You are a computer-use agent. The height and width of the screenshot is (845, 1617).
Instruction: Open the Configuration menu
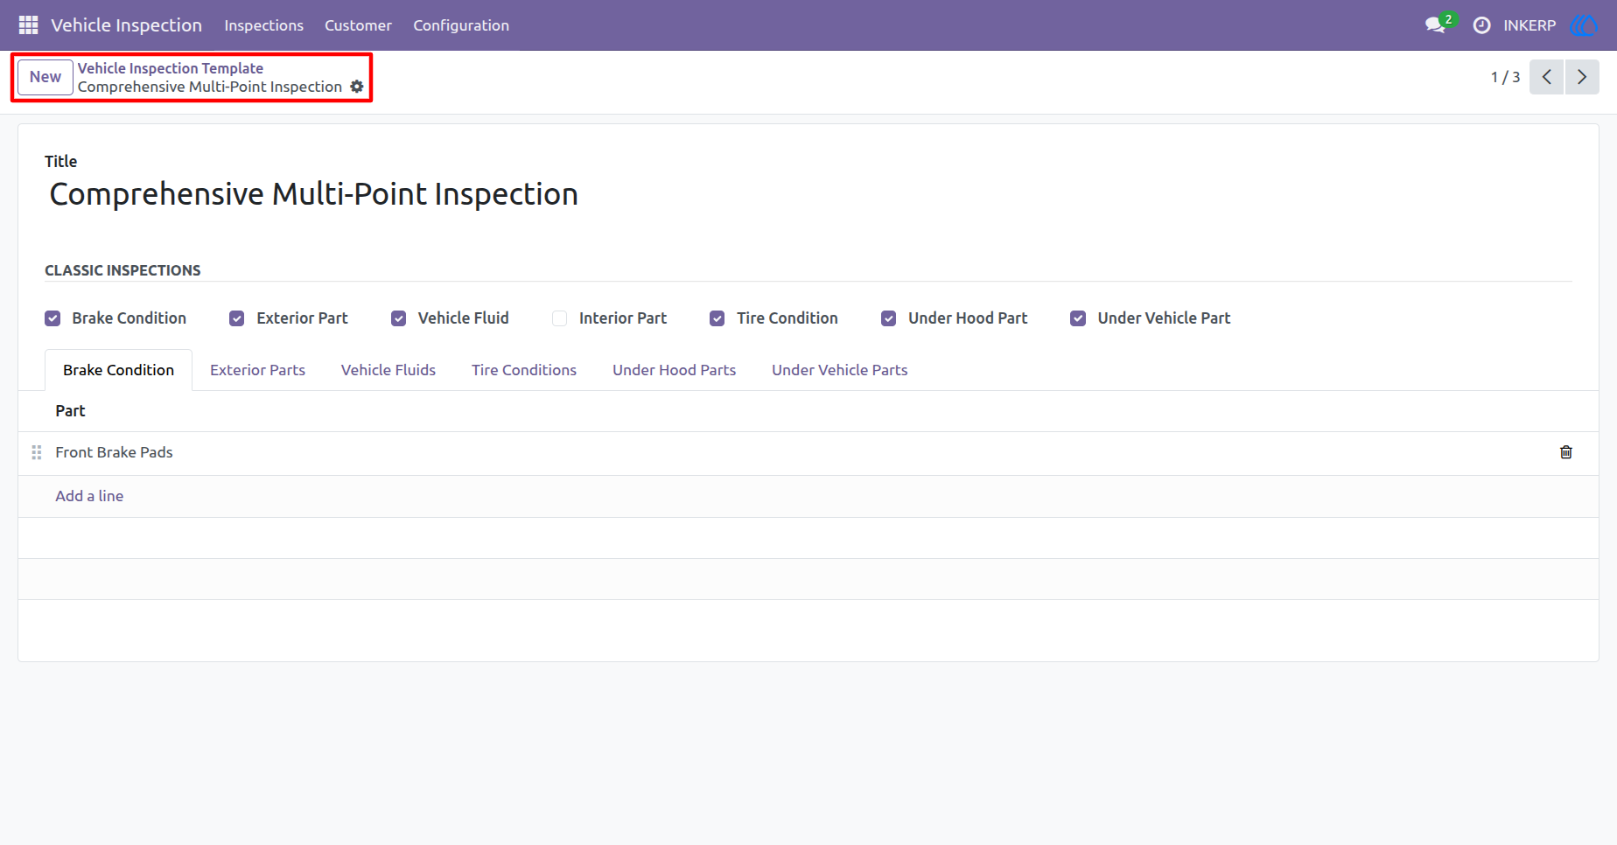click(x=461, y=25)
